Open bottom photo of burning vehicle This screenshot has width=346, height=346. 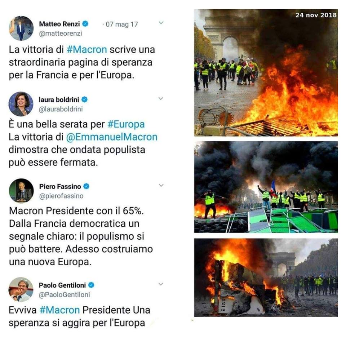tap(266, 278)
